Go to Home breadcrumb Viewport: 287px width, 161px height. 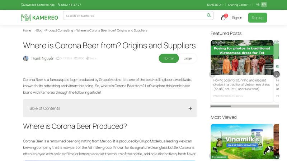point(27,30)
